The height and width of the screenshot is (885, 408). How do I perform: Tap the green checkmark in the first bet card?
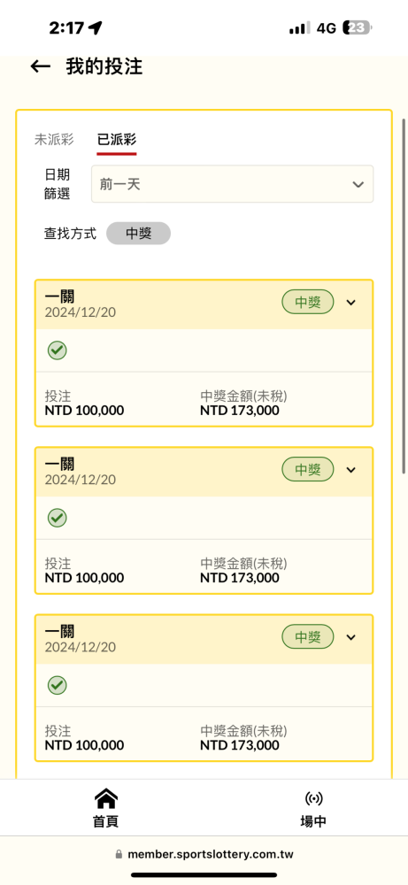point(57,350)
